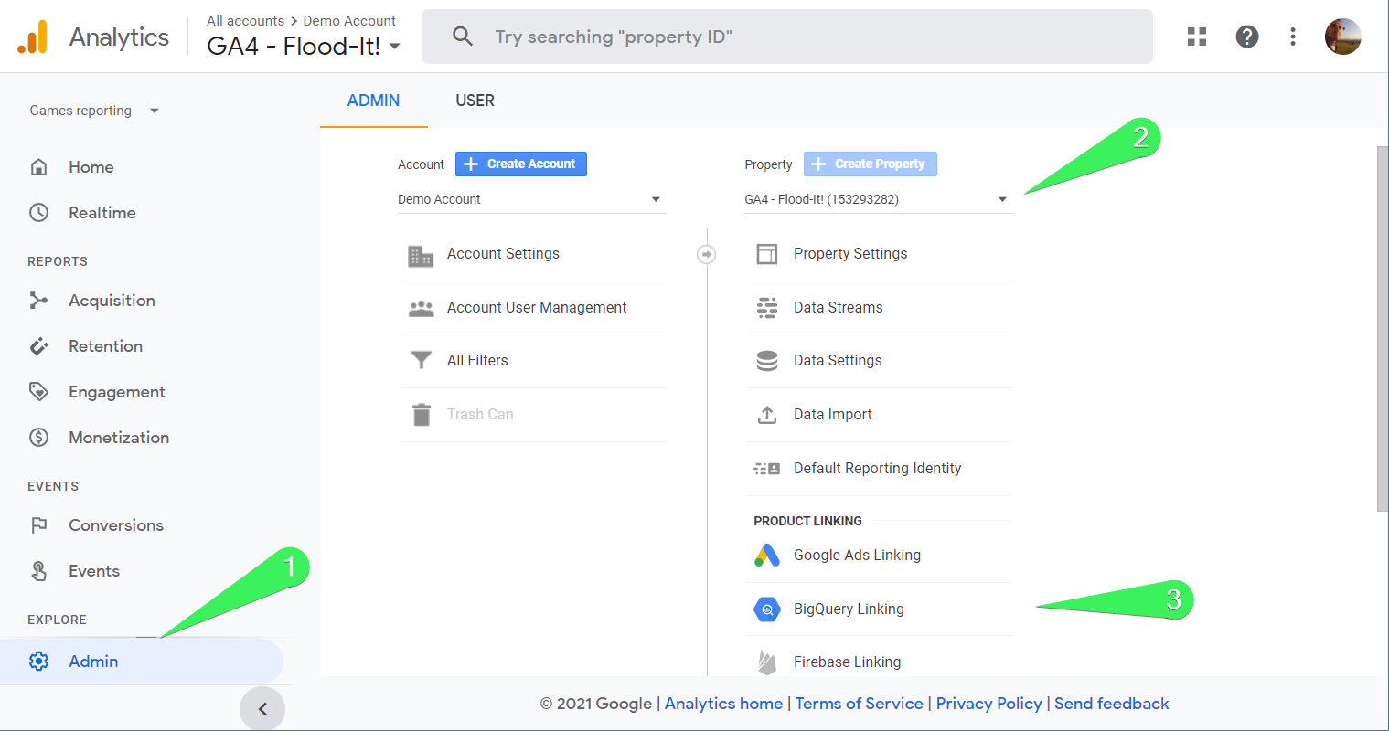
Task: Click the Realtime clock icon
Action: pos(38,213)
